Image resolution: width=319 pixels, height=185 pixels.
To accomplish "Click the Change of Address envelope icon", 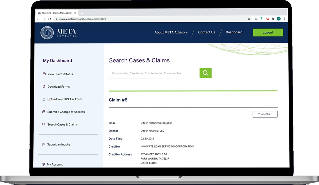I will 44,112.
